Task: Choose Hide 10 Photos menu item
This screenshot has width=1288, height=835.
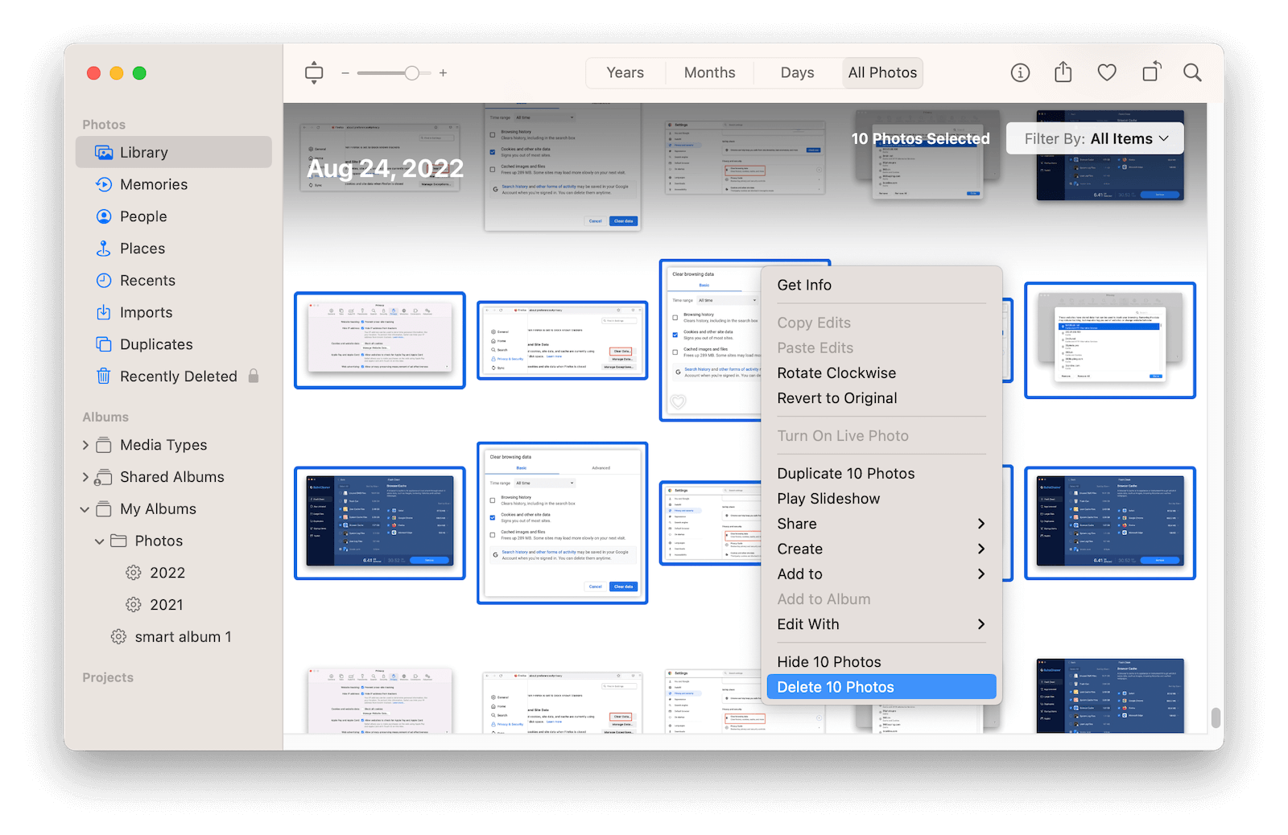Action: (881, 662)
